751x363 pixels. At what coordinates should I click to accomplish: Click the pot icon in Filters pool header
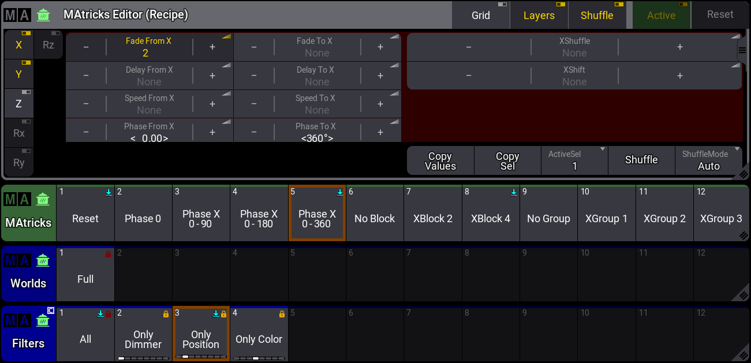click(x=43, y=320)
